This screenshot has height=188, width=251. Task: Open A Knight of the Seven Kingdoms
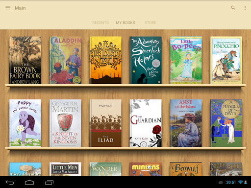tap(65, 123)
